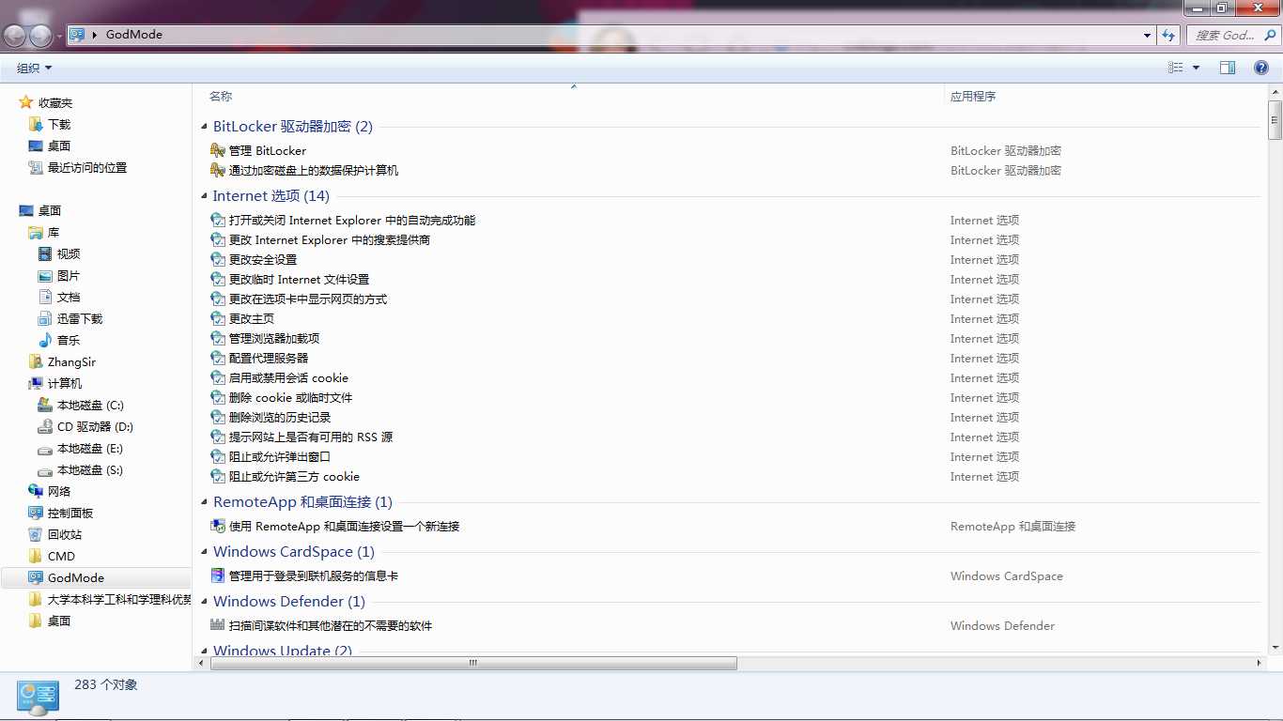Click the 网络 icon in sidebar

point(36,491)
